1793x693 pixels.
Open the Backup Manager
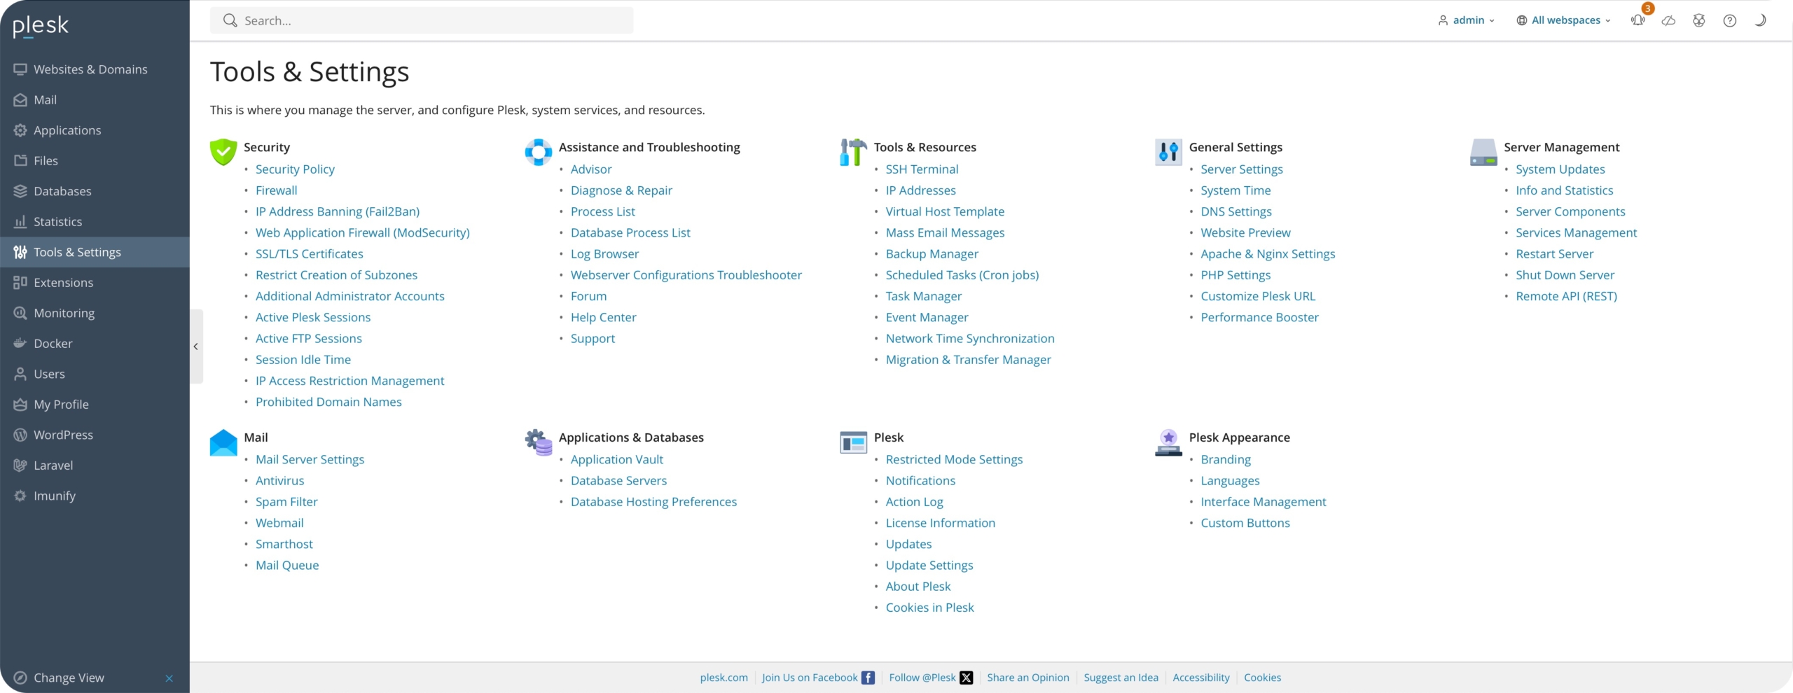click(932, 253)
